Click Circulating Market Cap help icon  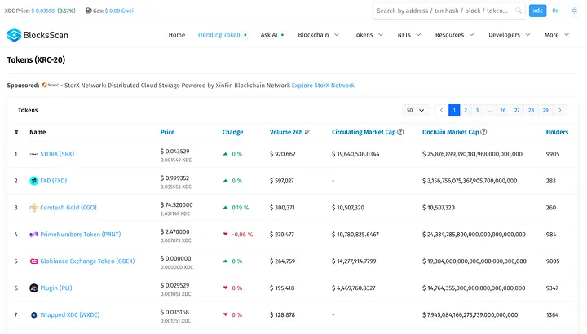pyautogui.click(x=400, y=131)
